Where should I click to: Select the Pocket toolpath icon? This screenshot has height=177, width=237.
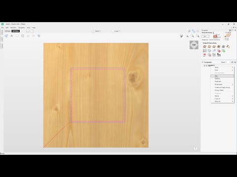[209, 47]
